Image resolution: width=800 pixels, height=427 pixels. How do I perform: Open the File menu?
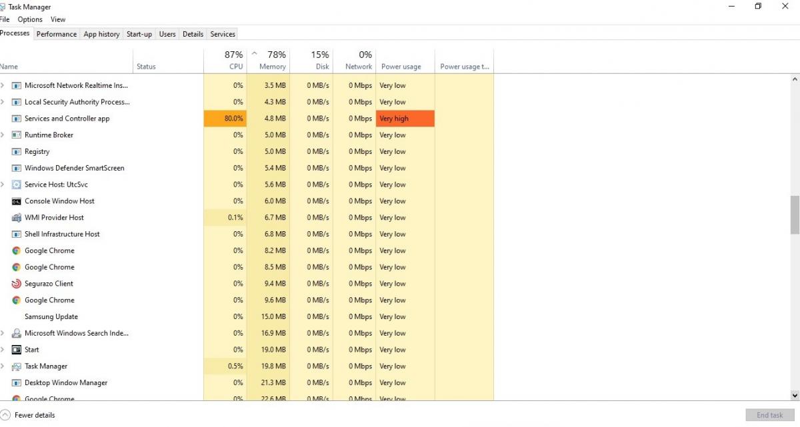coord(5,19)
